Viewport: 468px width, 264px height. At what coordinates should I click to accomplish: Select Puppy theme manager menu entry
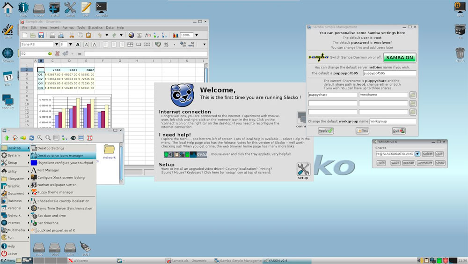[x=63, y=192]
